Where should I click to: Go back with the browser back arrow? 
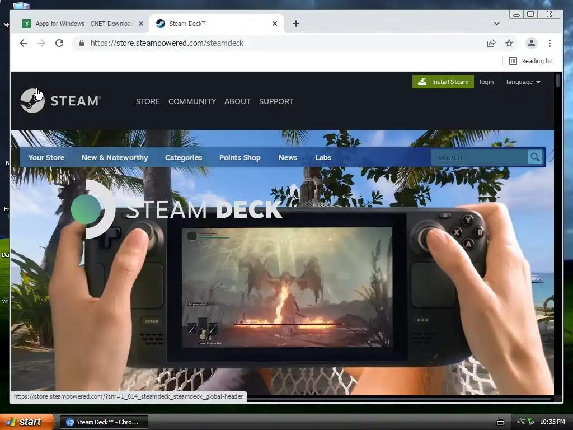(24, 43)
